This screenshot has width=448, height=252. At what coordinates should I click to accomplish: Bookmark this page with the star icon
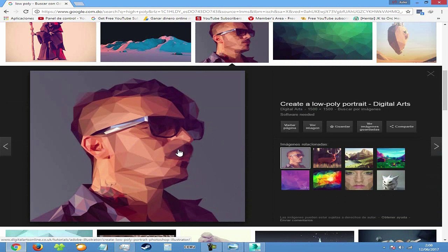408,12
